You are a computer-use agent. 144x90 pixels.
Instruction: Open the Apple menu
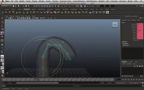click(3, 1)
